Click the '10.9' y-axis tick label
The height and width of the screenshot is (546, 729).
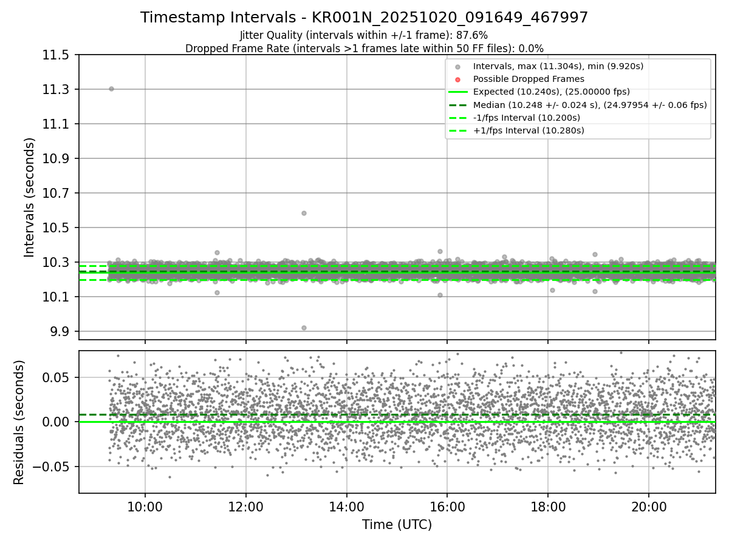click(x=57, y=159)
